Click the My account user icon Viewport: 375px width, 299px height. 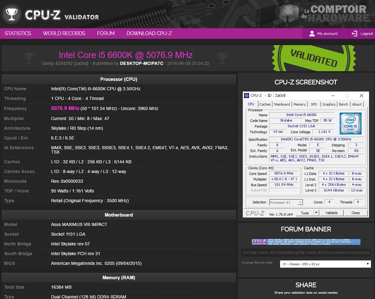point(312,34)
